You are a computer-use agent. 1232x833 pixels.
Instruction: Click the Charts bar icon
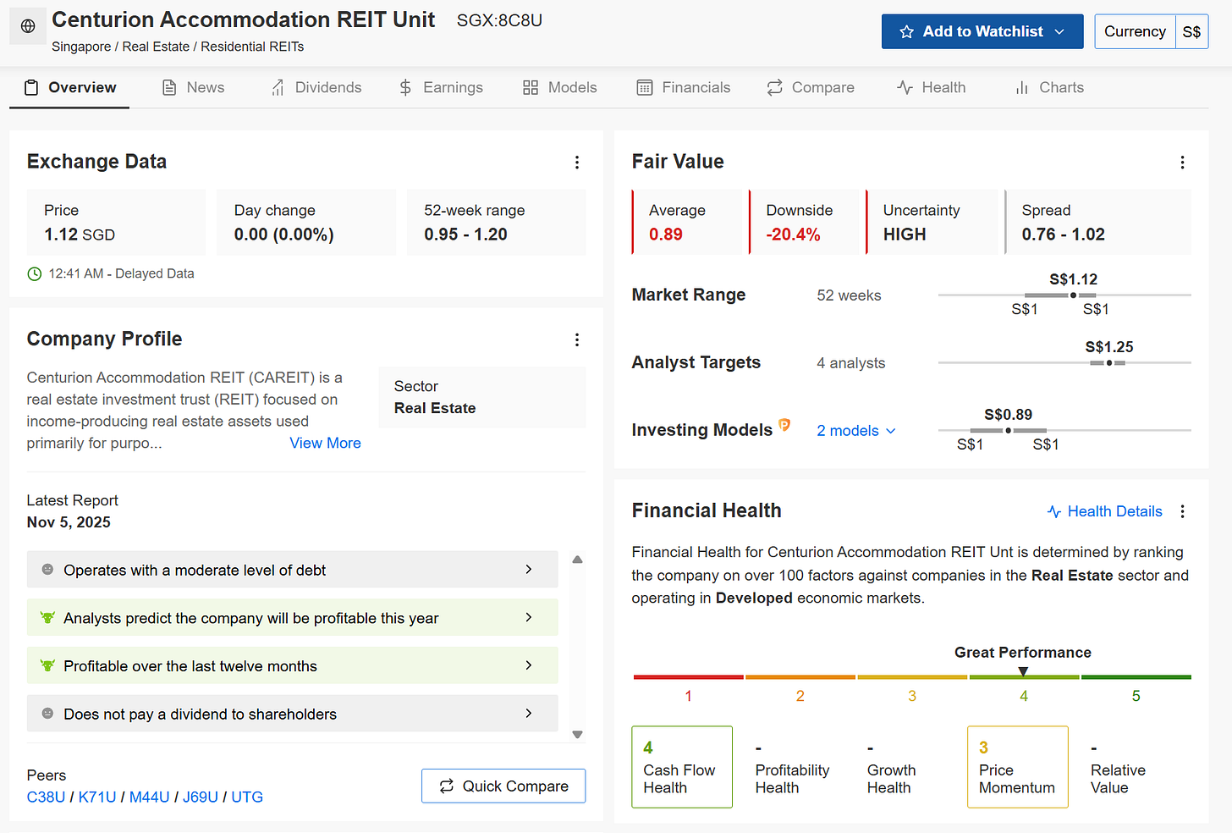1022,87
